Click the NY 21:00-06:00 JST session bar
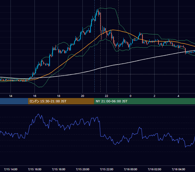195x172 pixels. (x=144, y=101)
